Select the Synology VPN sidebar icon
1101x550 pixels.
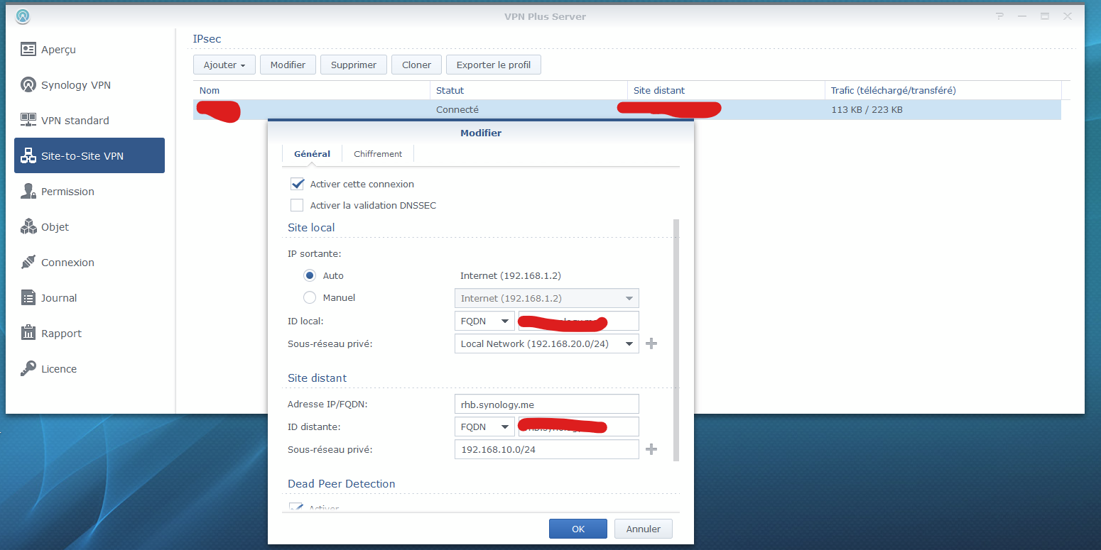[x=28, y=85]
